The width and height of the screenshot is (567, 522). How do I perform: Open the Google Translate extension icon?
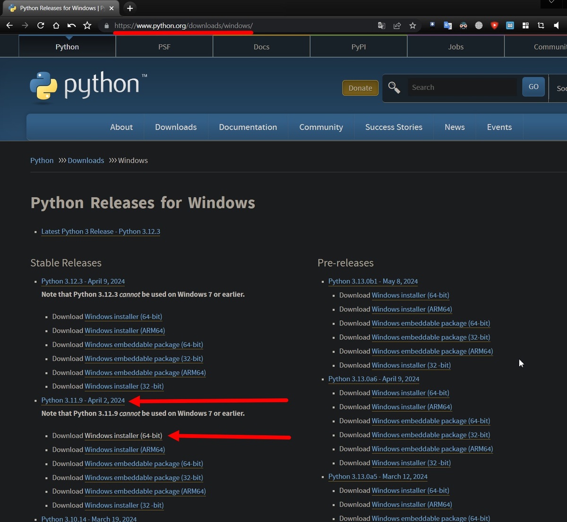448,26
